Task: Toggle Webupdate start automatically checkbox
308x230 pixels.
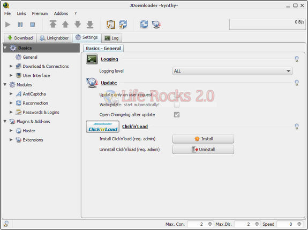Action: pyautogui.click(x=177, y=105)
